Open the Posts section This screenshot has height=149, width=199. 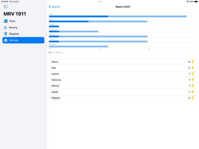(23, 21)
